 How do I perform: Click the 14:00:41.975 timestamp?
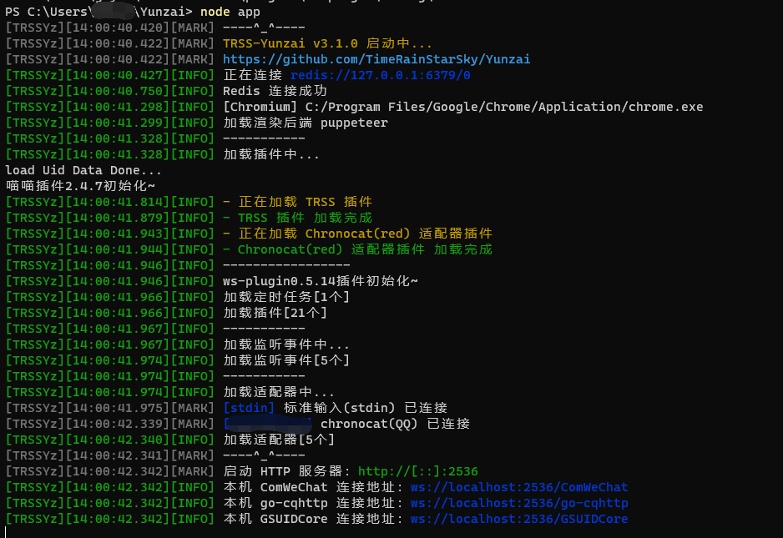coord(118,408)
